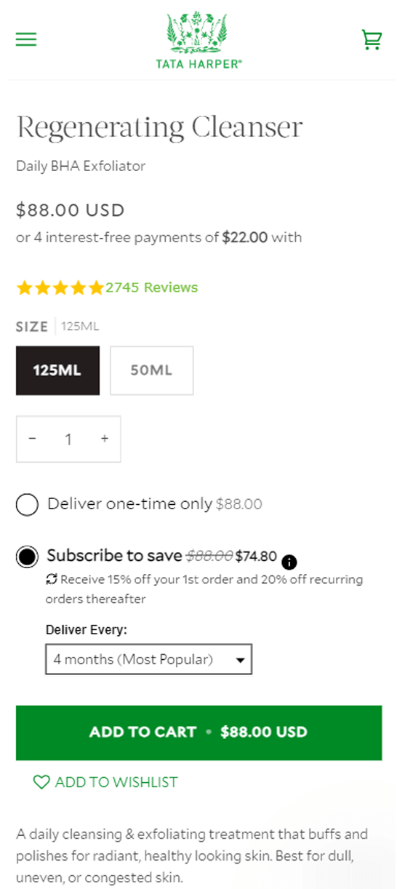
Task: Click the wishlist heart icon
Action: tap(41, 782)
